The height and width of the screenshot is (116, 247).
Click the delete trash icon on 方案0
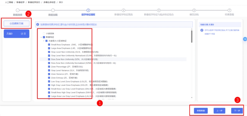25,34
